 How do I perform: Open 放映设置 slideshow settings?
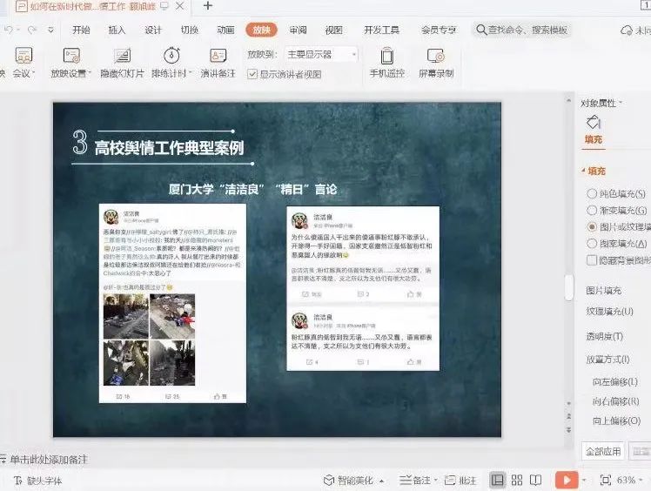point(71,63)
